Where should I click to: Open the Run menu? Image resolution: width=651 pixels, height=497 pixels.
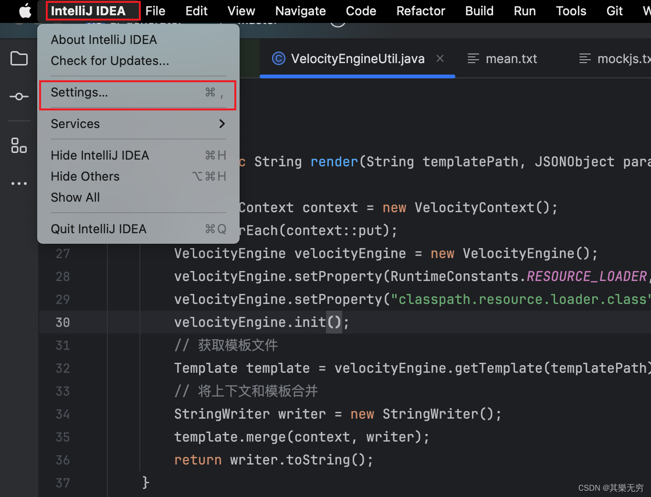click(525, 11)
